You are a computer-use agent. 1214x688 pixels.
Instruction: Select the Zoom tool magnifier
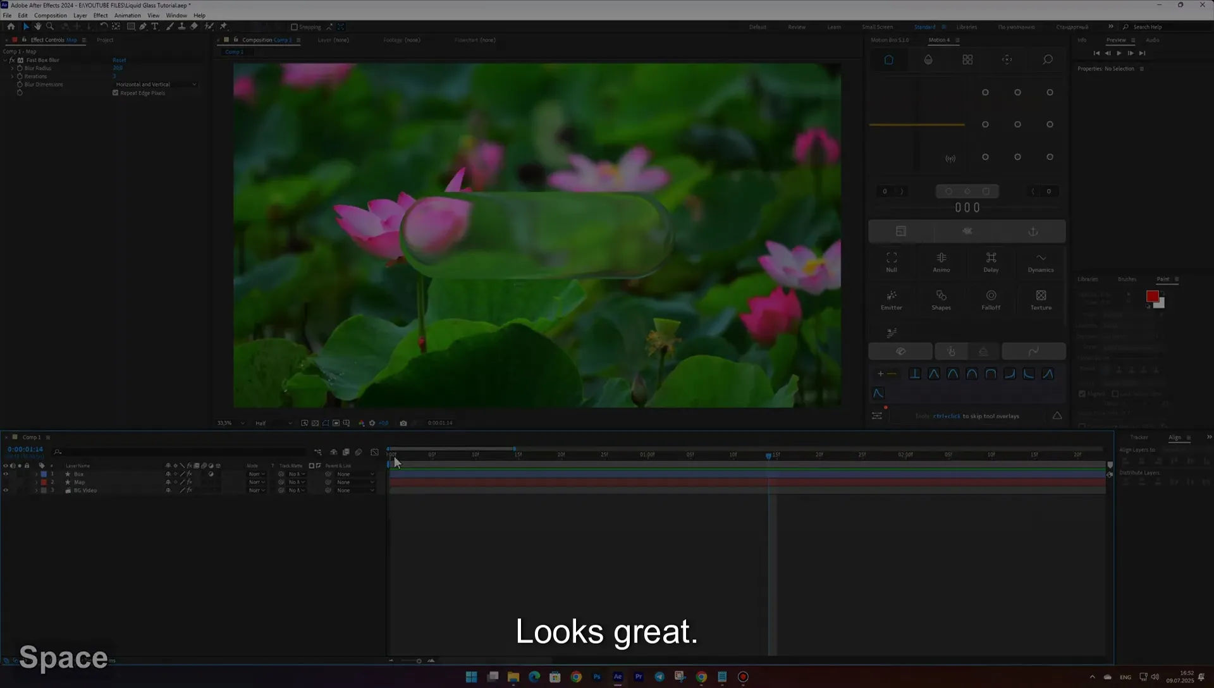[x=50, y=27]
